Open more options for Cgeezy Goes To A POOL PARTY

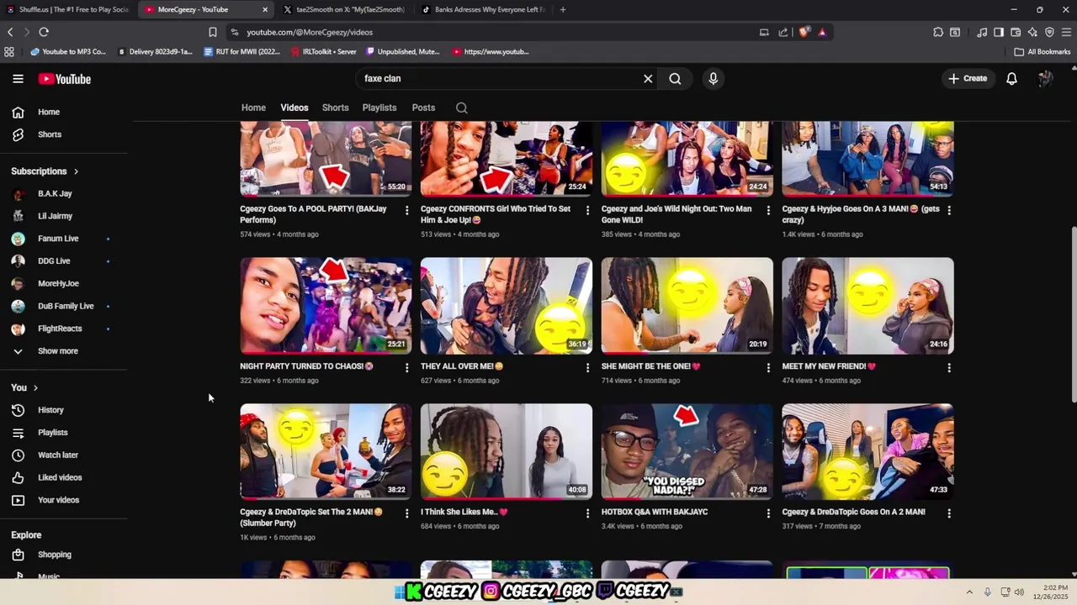[407, 210]
